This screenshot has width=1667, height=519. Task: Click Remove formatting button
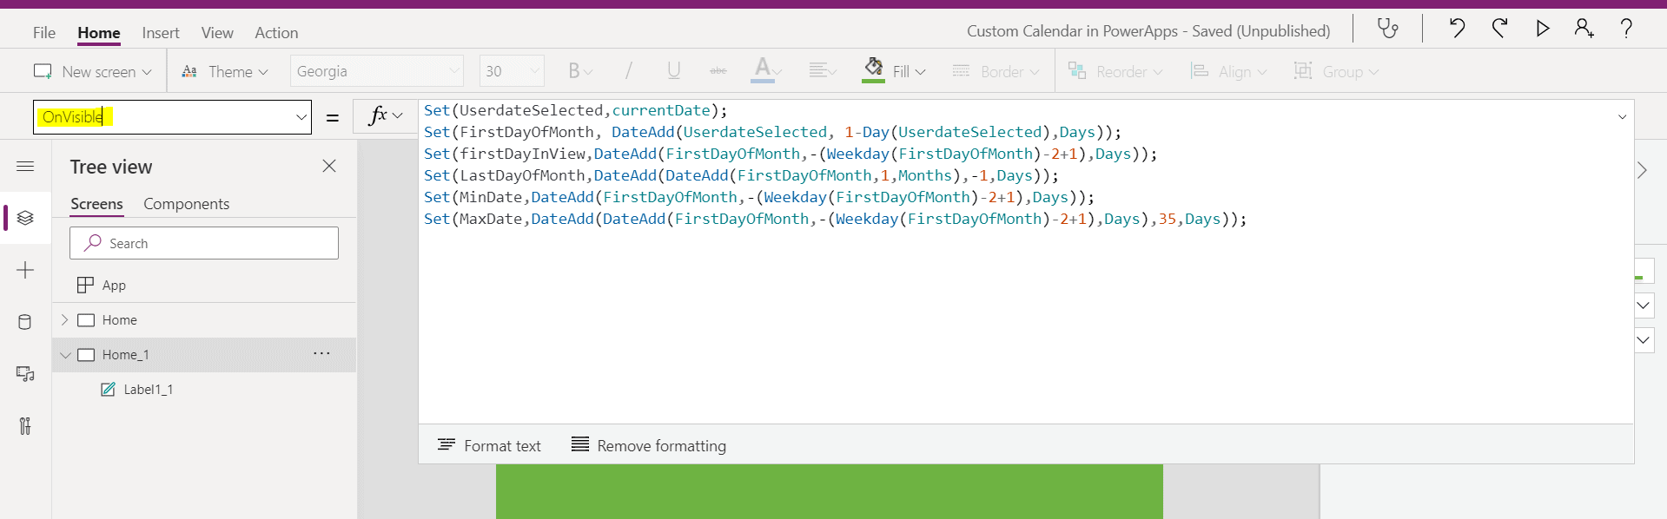tap(649, 445)
